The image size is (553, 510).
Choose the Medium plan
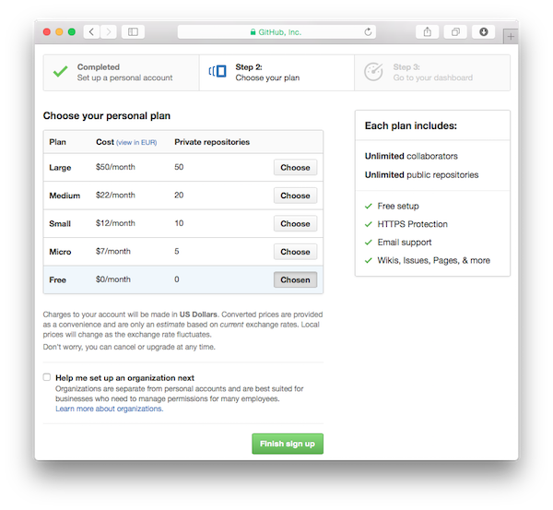pyautogui.click(x=295, y=196)
